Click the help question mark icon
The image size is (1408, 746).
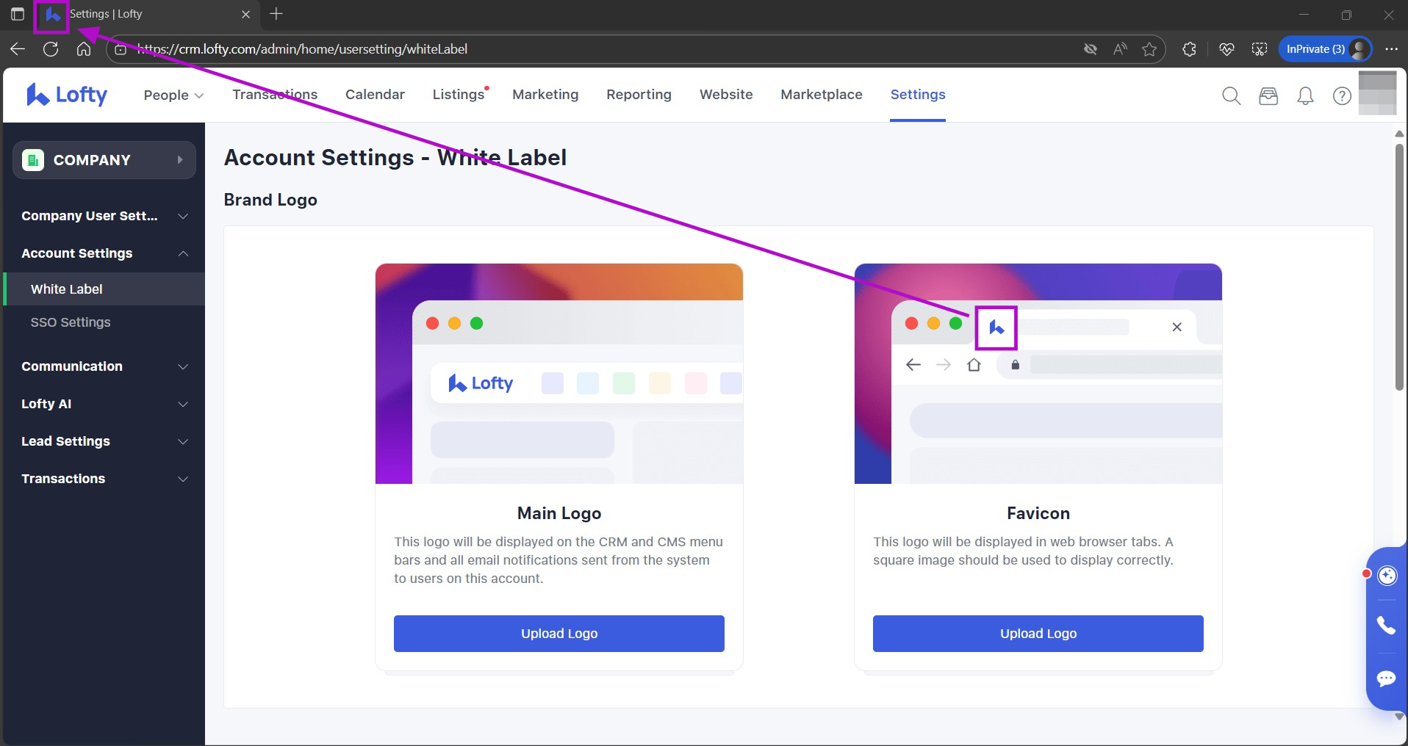click(x=1342, y=96)
